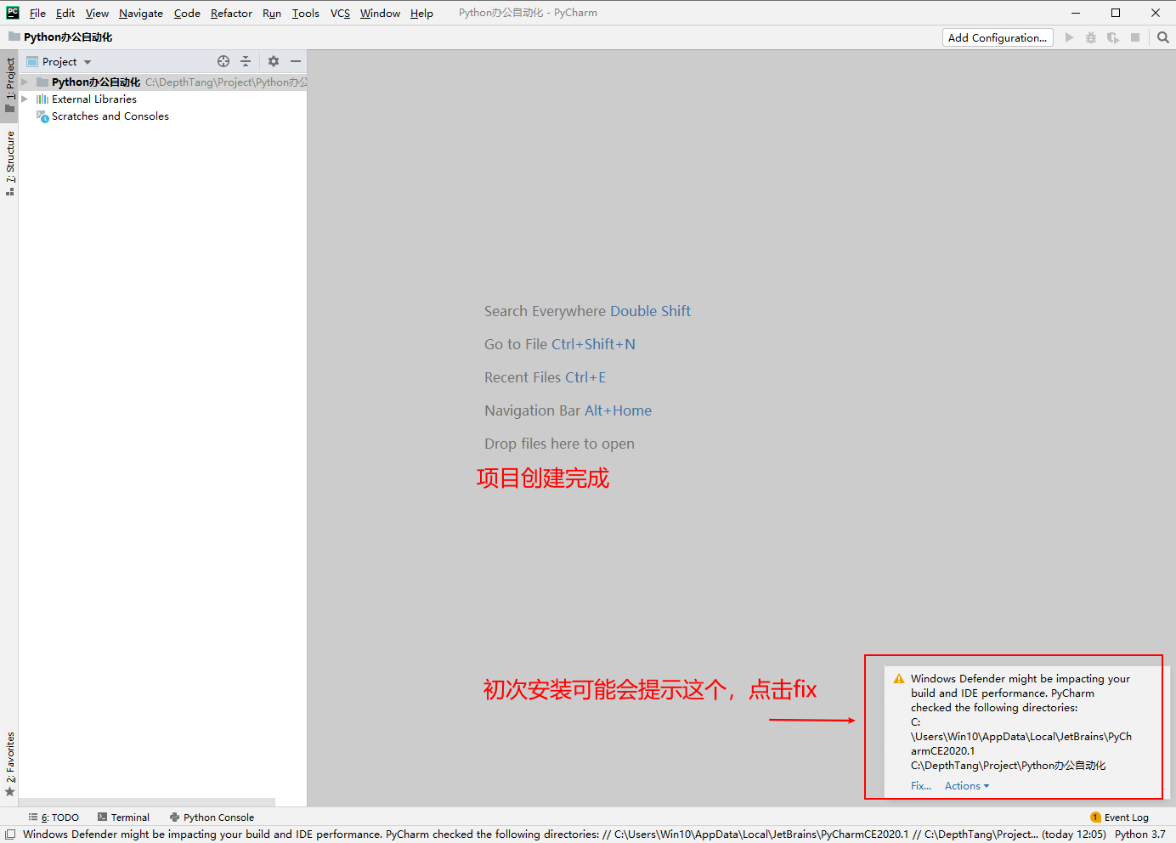This screenshot has width=1176, height=843.
Task: Open the Window menu
Action: pos(380,13)
